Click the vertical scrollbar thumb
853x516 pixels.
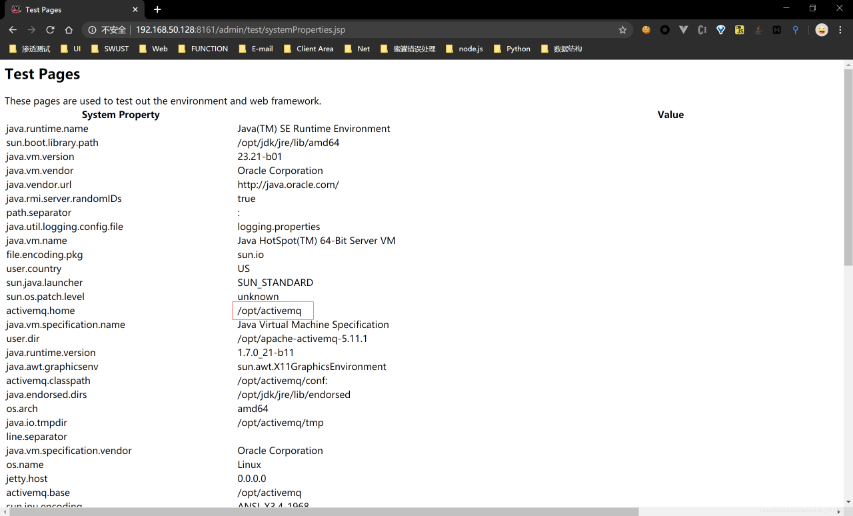click(848, 167)
